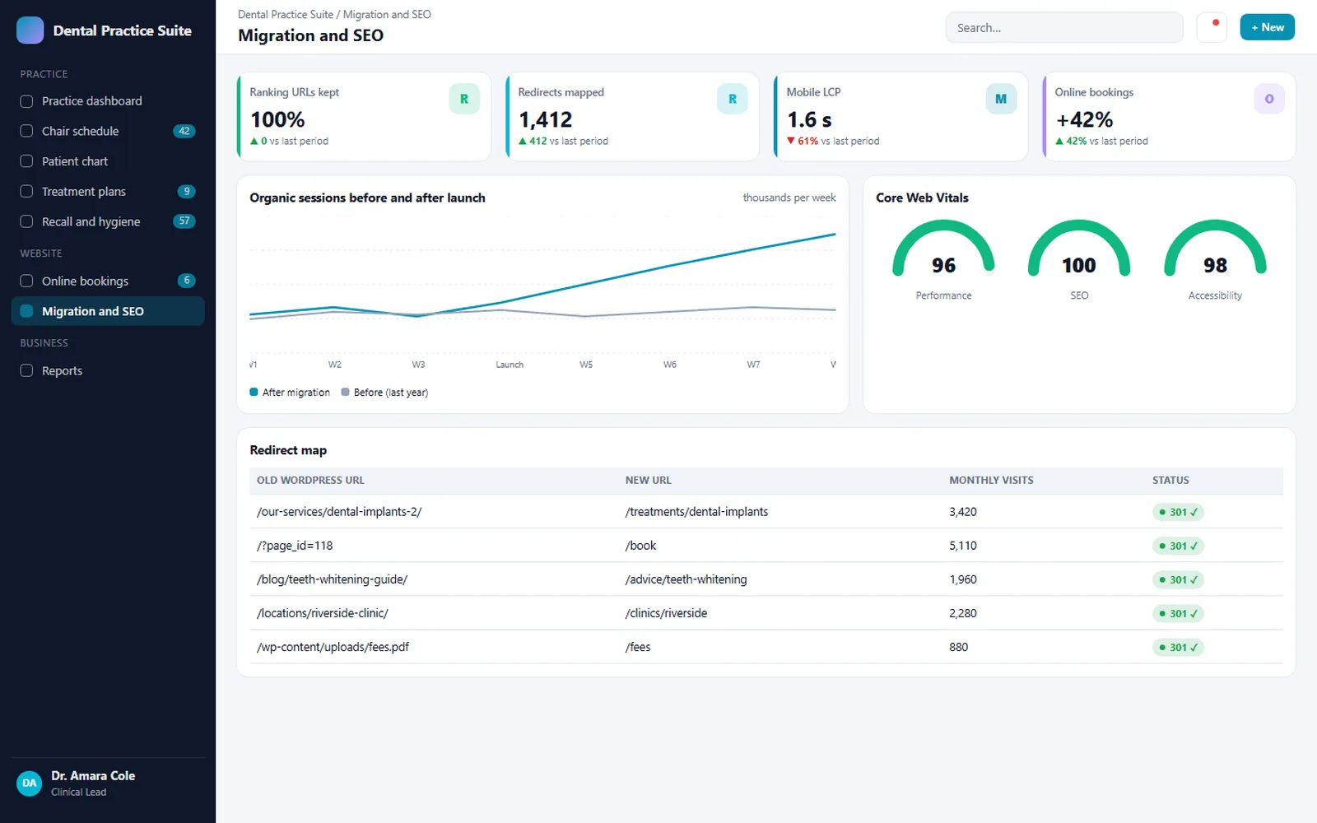Click the Dental Practice Suite logo icon
Image resolution: width=1317 pixels, height=823 pixels.
[30, 30]
